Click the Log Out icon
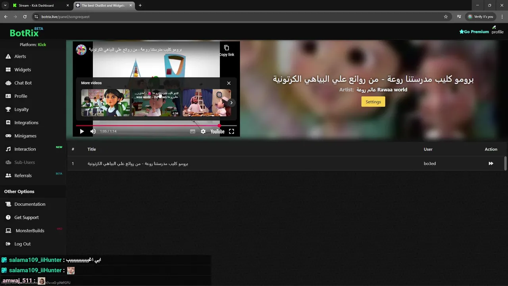The image size is (508, 286). [x=8, y=244]
